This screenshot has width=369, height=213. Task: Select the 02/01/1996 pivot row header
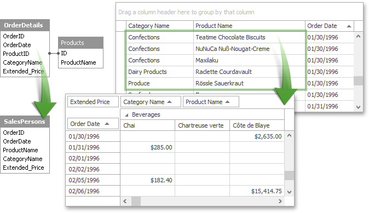click(x=93, y=158)
